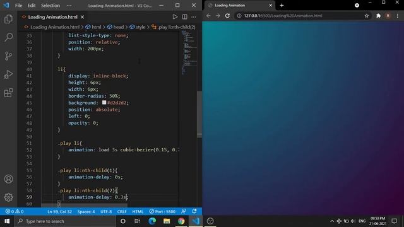The width and height of the screenshot is (404, 227).
Task: Expand the head breadcrumb item
Action: pos(118,27)
